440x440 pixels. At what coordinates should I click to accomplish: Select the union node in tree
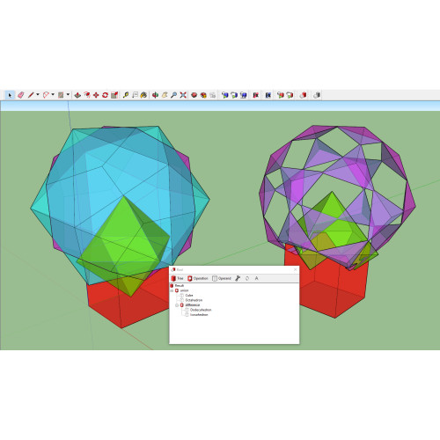coord(184,290)
